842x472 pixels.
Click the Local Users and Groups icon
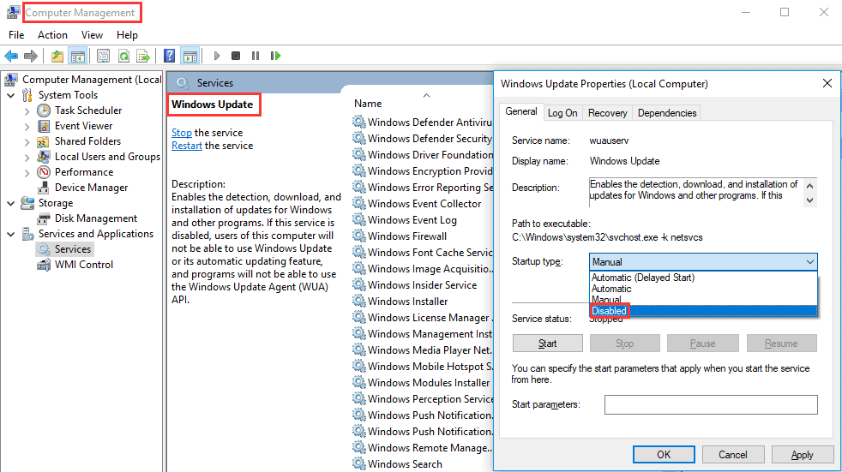[x=44, y=157]
